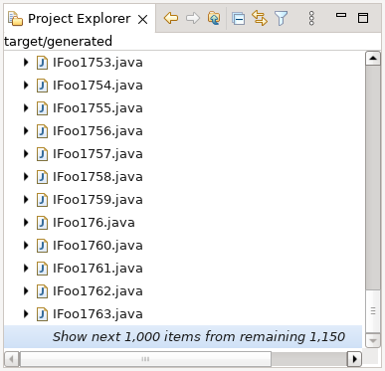Click the Java file icon of IFoo1757.java

point(42,154)
